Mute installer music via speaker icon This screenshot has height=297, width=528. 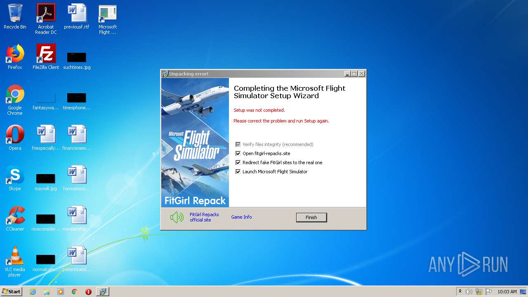pos(177,217)
